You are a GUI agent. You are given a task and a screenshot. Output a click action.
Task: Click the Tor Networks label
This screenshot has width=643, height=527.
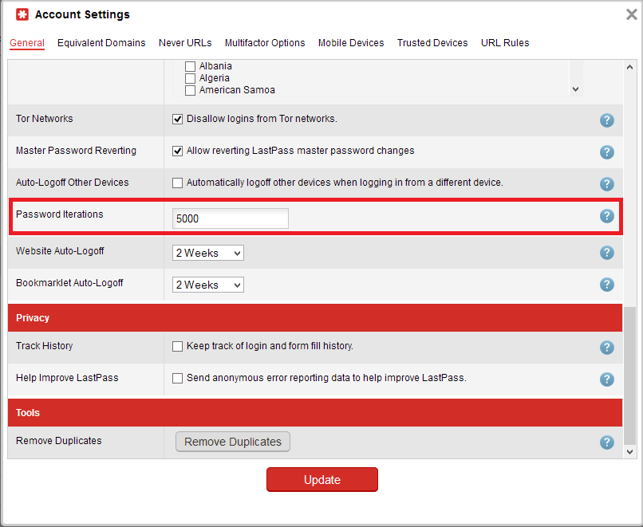coord(45,119)
